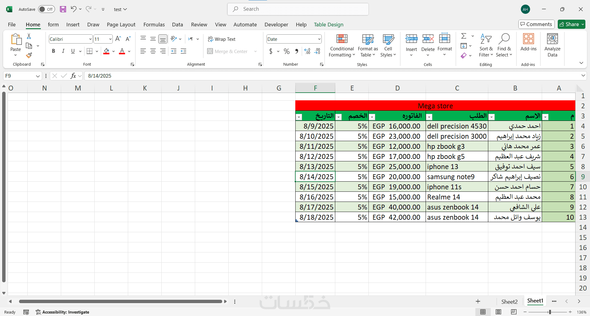
Task: Open the Borders button
Action: pos(90,51)
